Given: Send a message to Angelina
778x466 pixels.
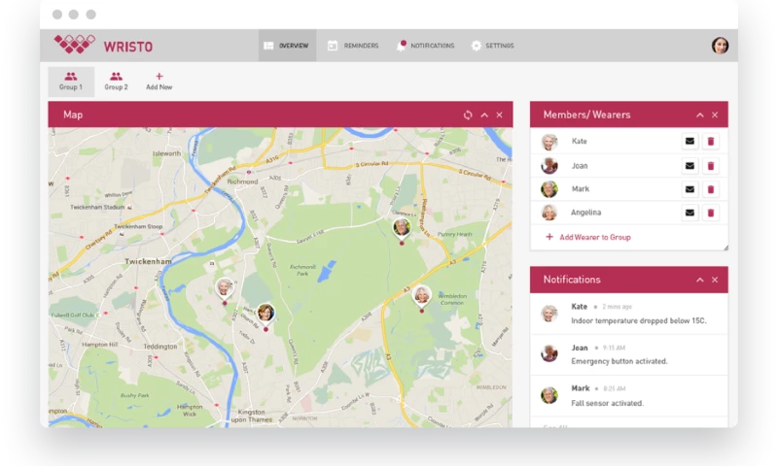Looking at the screenshot, I should (x=690, y=213).
